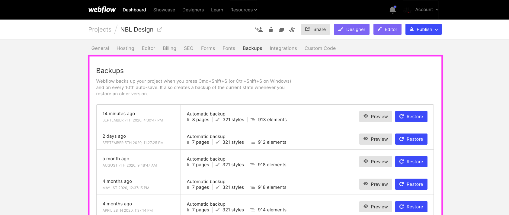Restore the a month ago backup
Image resolution: width=509 pixels, height=215 pixels.
coord(411,162)
